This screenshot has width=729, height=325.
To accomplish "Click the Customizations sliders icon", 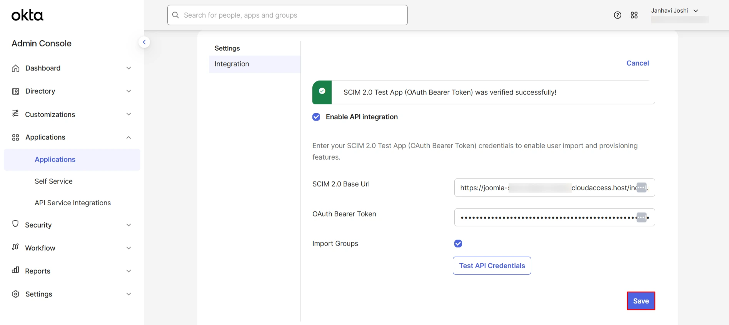I will pos(15,113).
